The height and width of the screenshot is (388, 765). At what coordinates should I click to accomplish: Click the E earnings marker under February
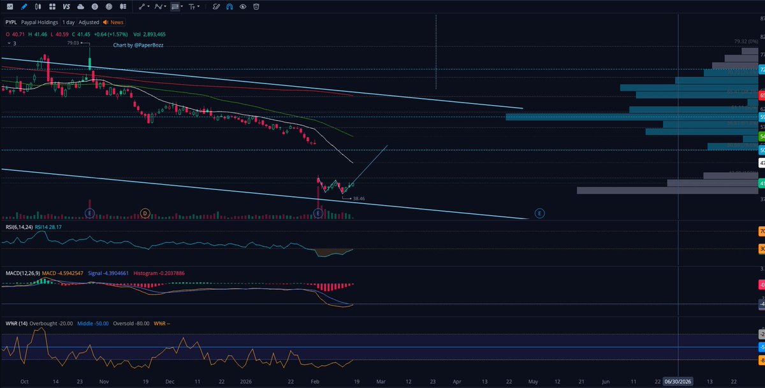click(x=317, y=213)
